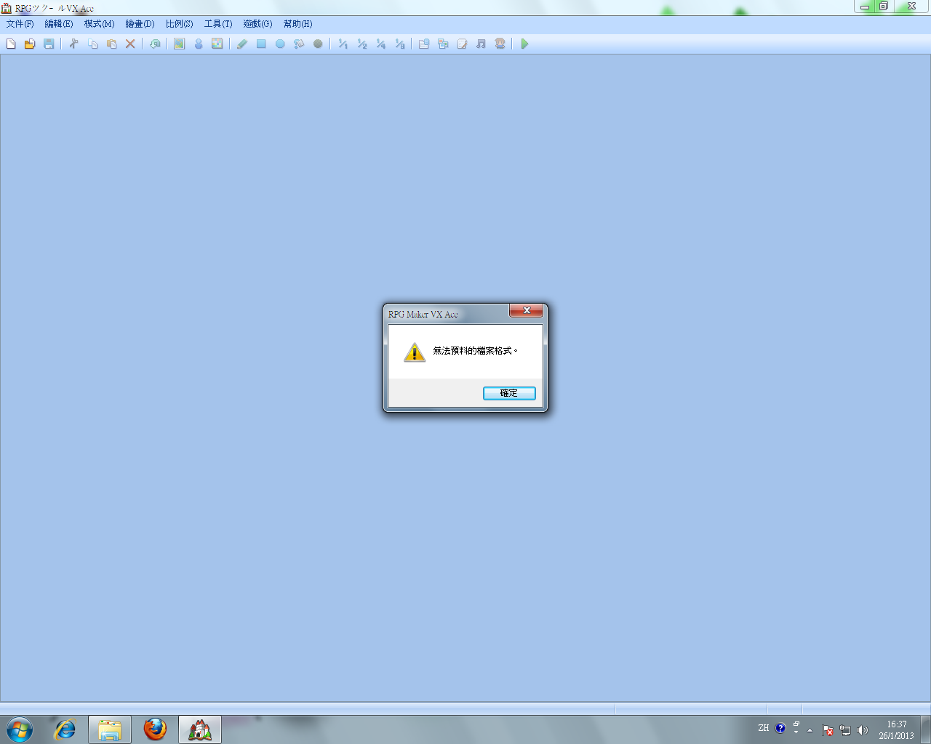Select the Pencil drawing tool
Viewport: 931px width, 744px height.
[x=242, y=44]
